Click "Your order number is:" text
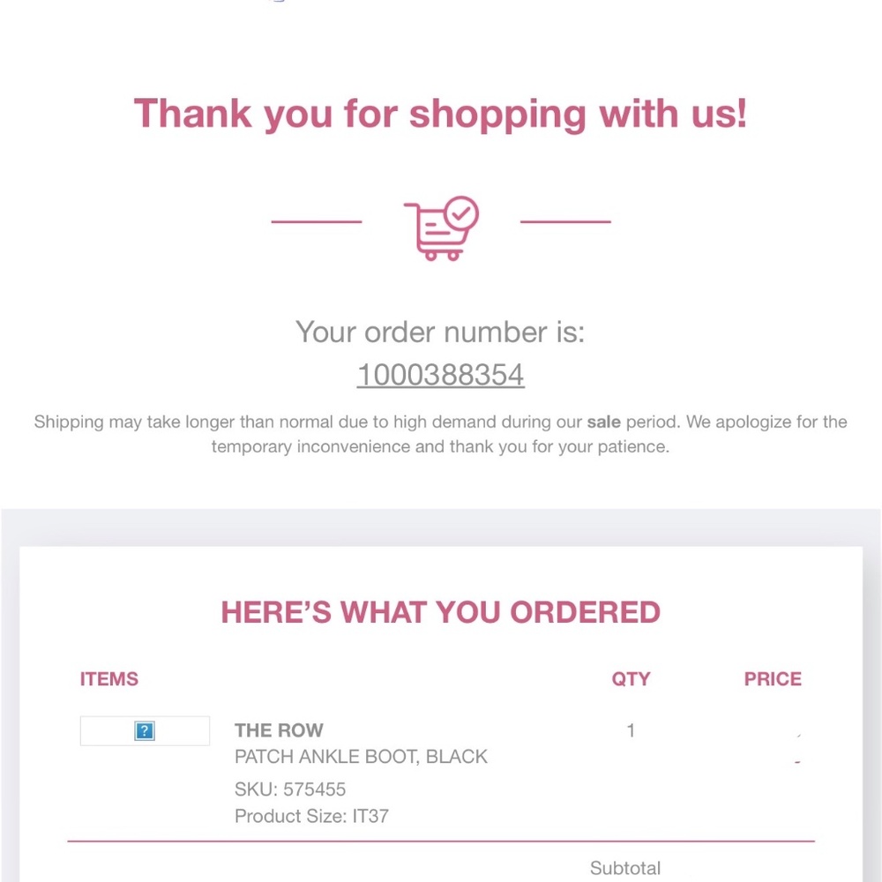882x882 pixels. tap(440, 333)
